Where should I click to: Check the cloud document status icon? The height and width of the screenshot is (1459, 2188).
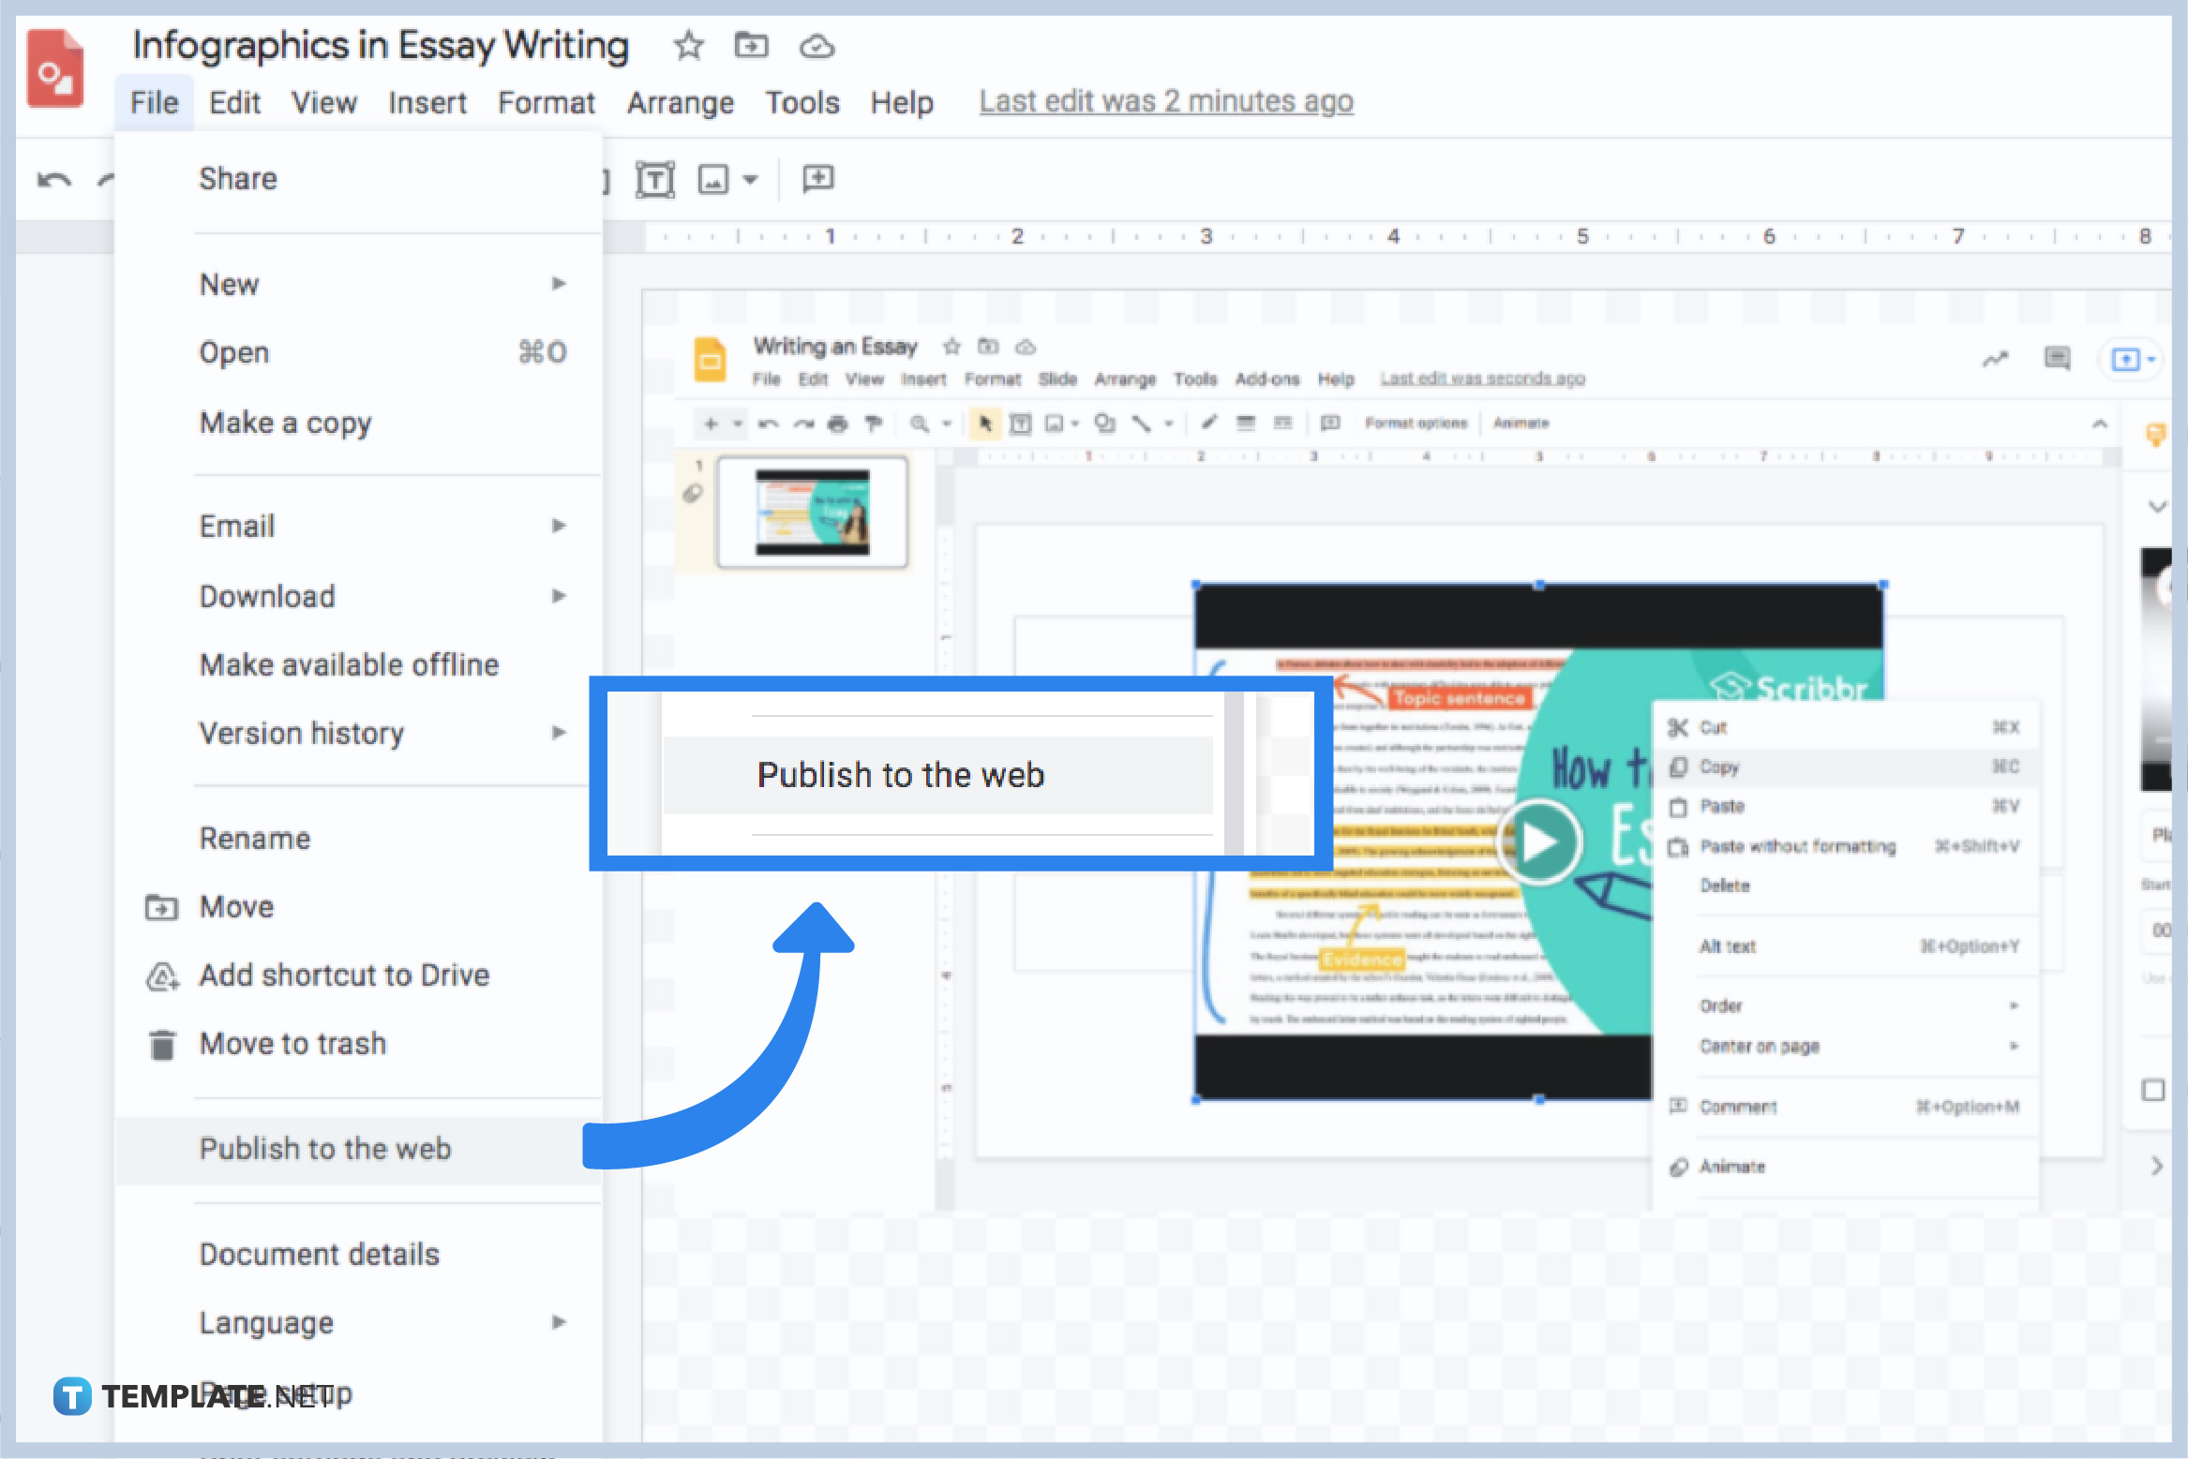pos(815,45)
